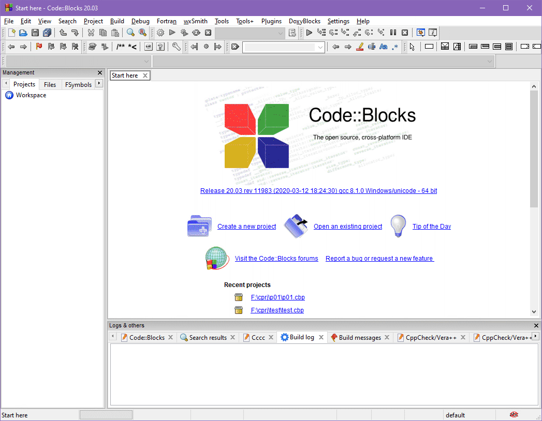Click the Find magnifier icon

point(130,33)
